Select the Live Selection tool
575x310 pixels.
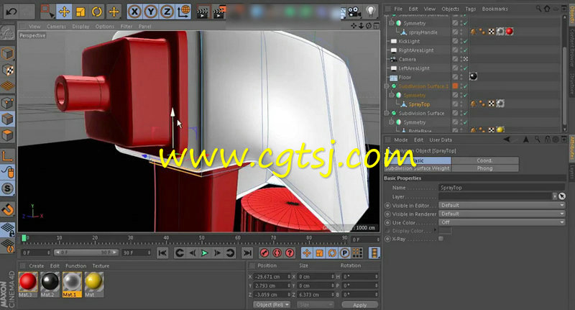[47, 12]
